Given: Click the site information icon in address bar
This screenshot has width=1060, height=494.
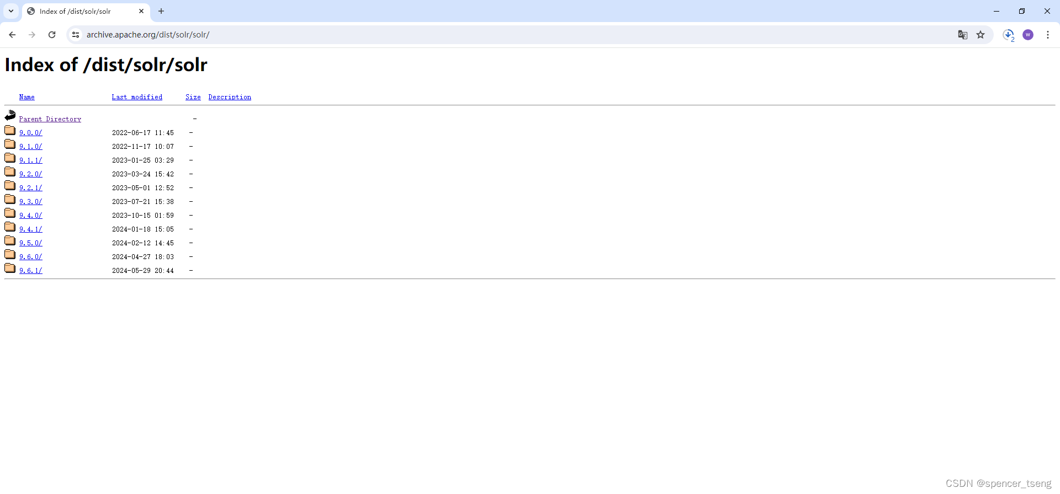Looking at the screenshot, I should point(75,34).
